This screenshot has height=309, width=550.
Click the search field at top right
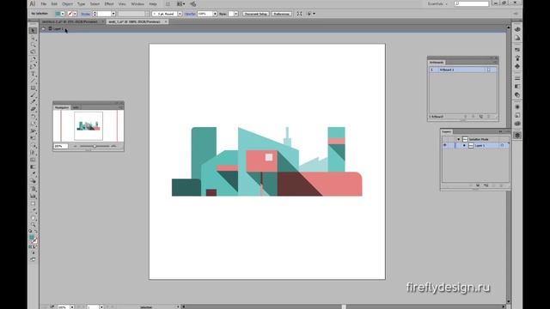click(472, 3)
